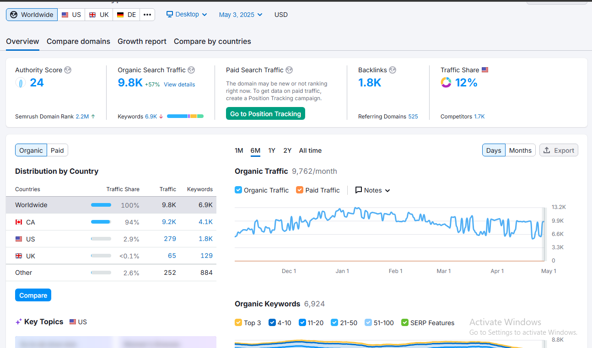The width and height of the screenshot is (592, 348).
Task: Open the Desktop device dropdown
Action: click(x=187, y=15)
